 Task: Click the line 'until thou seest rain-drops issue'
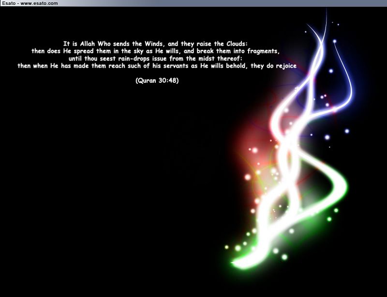tap(155, 59)
